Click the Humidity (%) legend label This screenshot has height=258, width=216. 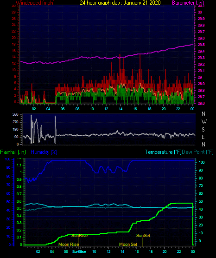44,152
